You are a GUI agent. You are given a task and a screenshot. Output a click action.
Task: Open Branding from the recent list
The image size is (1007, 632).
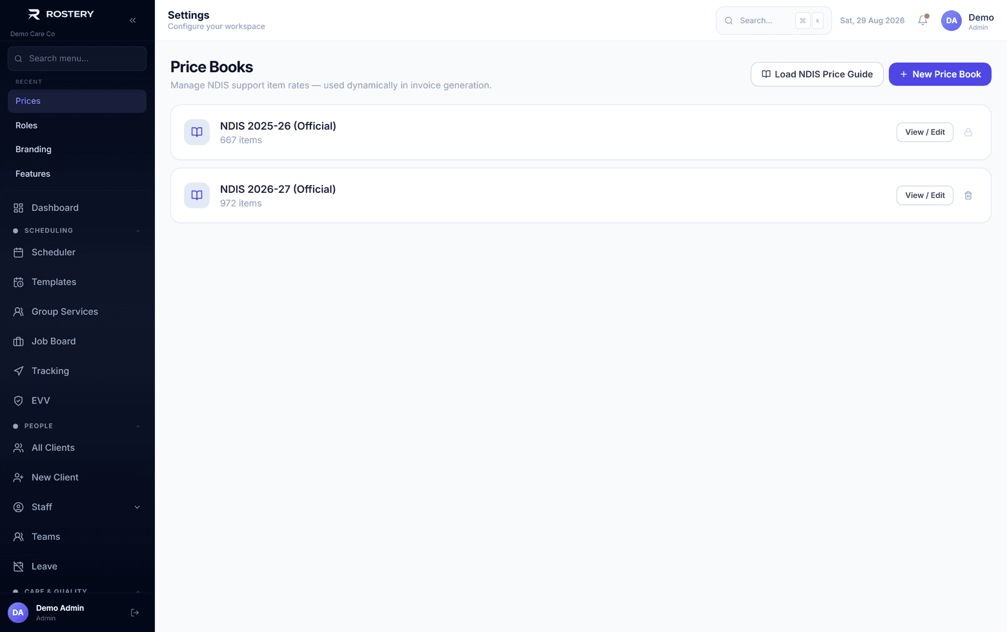77,150
